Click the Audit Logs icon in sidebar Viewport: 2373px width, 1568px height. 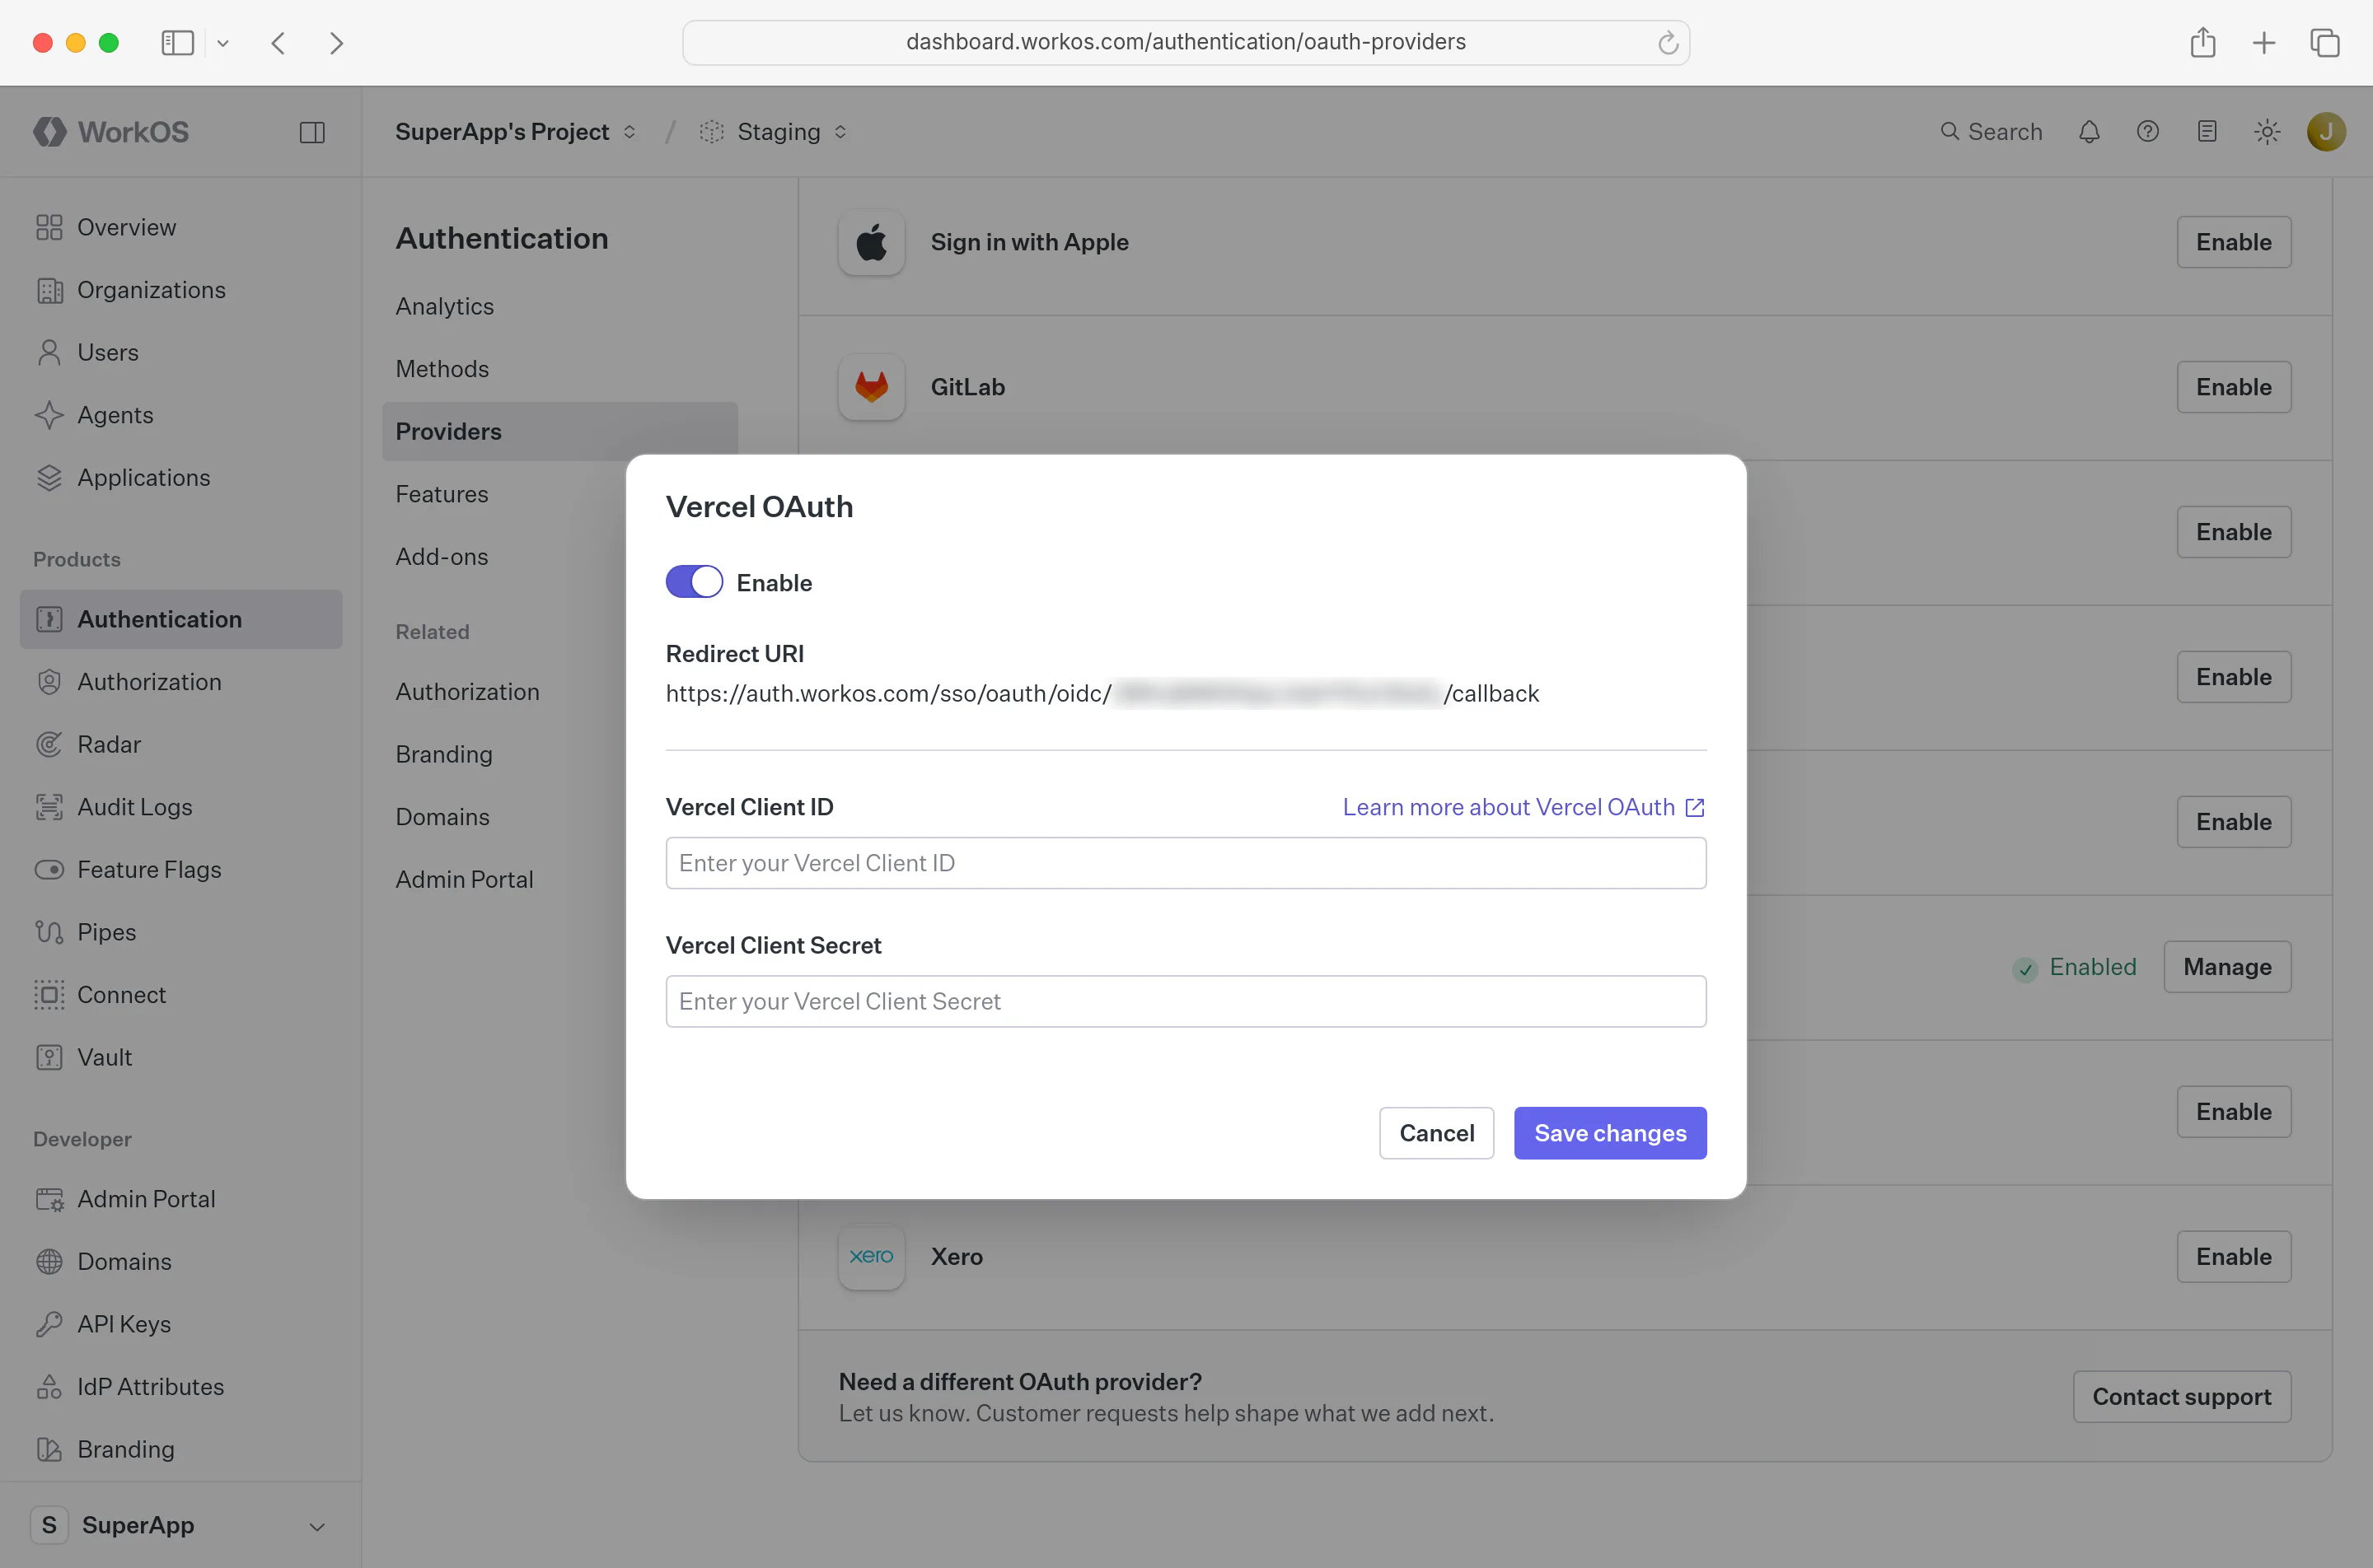tap(49, 807)
